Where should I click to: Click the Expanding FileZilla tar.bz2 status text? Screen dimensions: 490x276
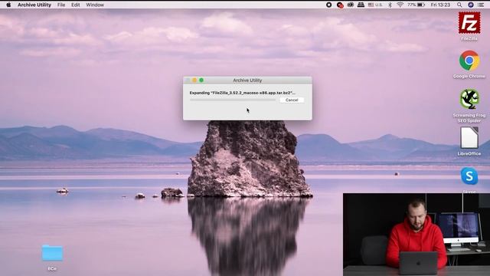tap(242, 93)
